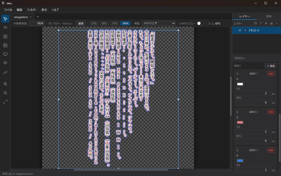The width and height of the screenshot is (281, 176).
Task: Open the 表示 menu
Action: click(x=44, y=10)
